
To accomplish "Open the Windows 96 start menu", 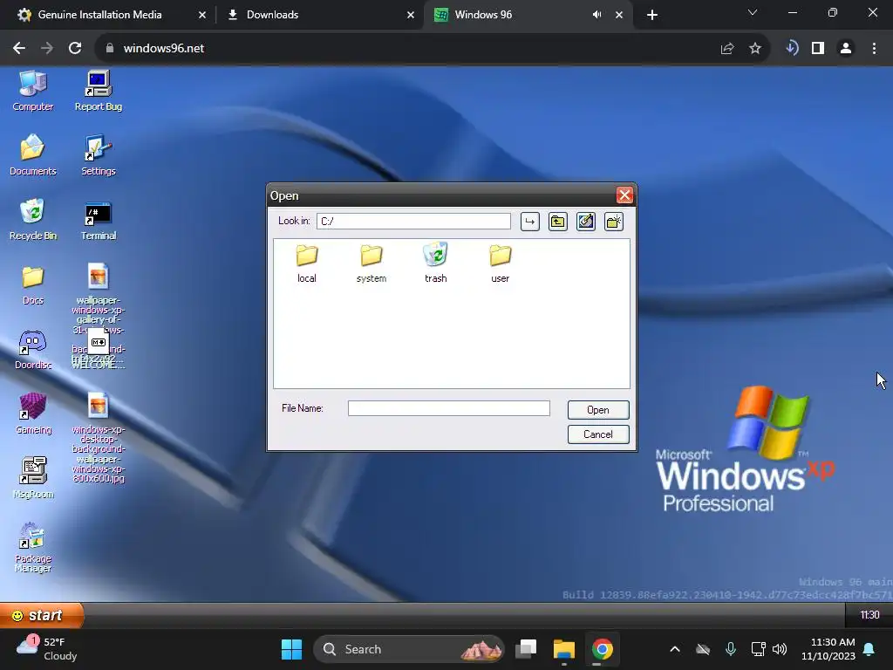I will pos(42,615).
